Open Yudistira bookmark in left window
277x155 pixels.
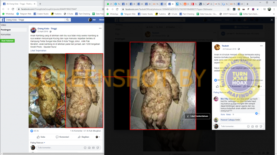(56, 14)
